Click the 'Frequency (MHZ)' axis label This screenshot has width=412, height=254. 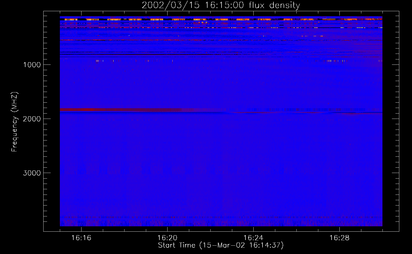15,122
